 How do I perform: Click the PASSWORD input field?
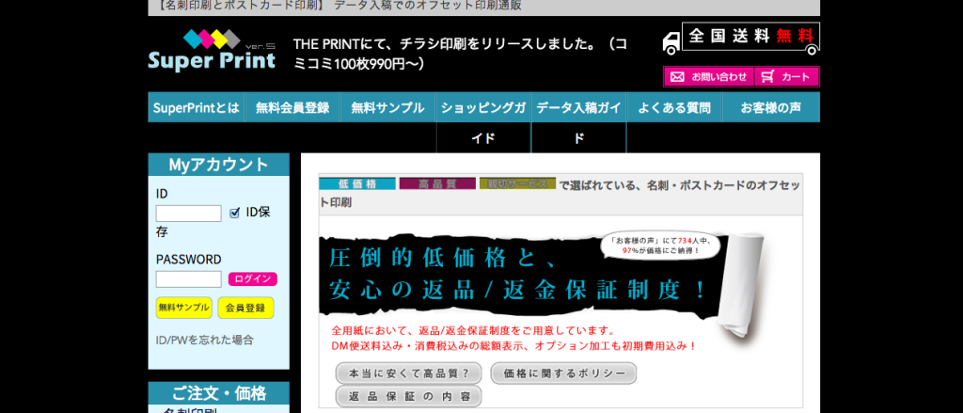[188, 279]
